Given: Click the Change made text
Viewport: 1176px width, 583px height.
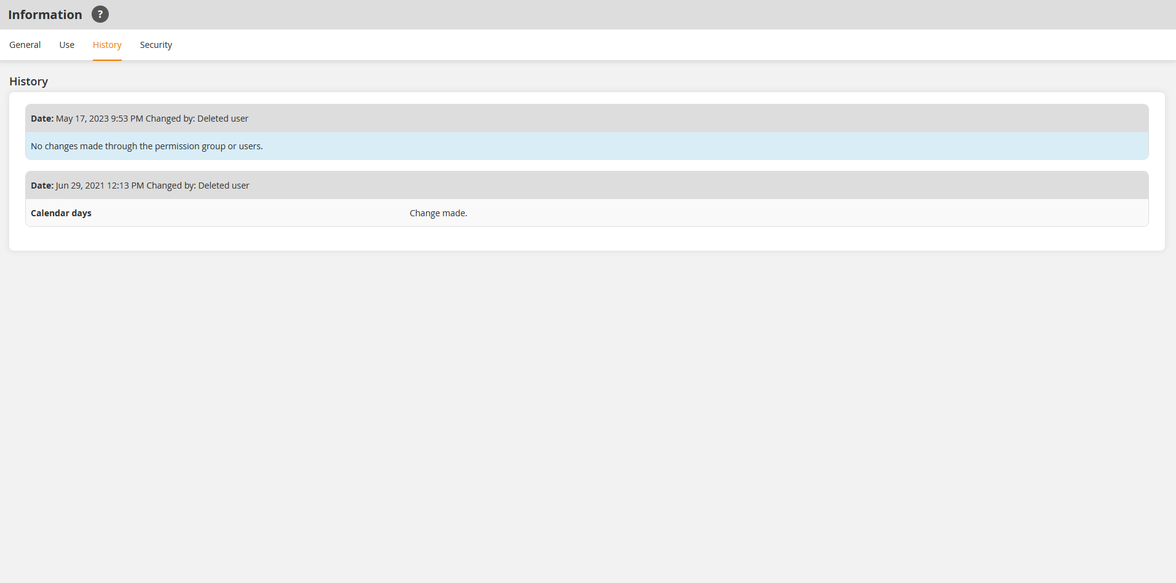Looking at the screenshot, I should [438, 213].
